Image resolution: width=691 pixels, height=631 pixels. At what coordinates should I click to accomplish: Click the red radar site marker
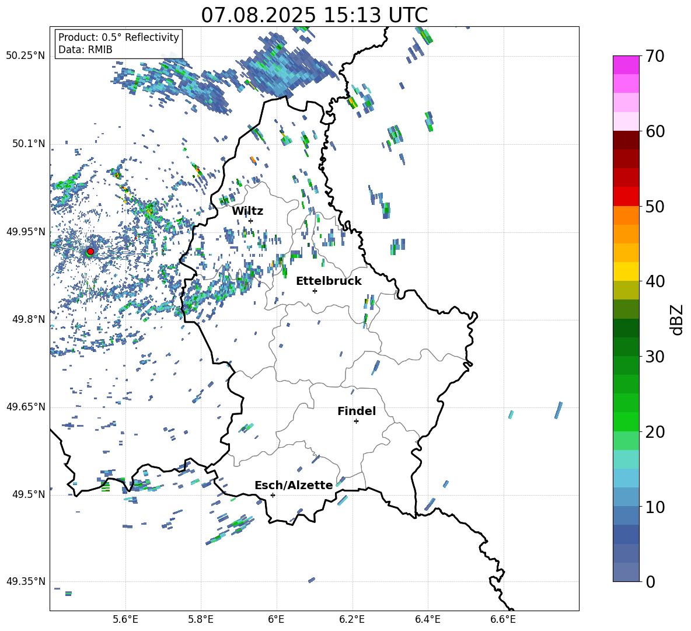90,252
